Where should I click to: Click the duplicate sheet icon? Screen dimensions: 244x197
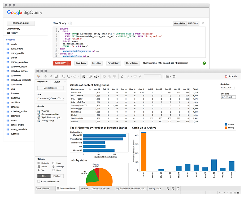point(90,76)
